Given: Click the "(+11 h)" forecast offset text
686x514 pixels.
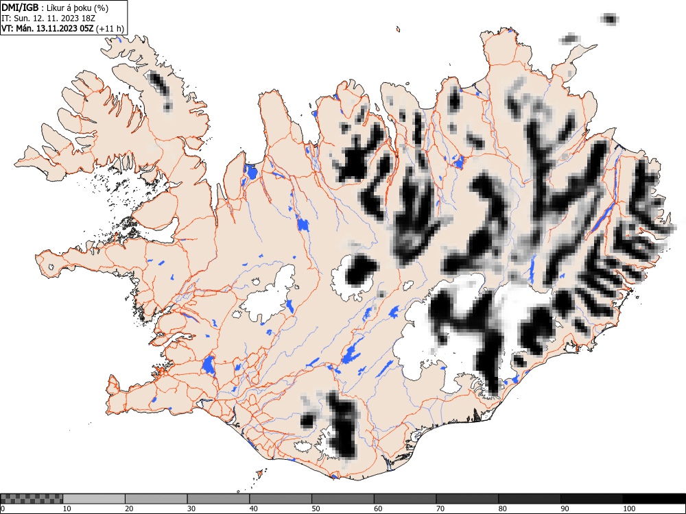Looking at the screenshot, I should pyautogui.click(x=110, y=29).
